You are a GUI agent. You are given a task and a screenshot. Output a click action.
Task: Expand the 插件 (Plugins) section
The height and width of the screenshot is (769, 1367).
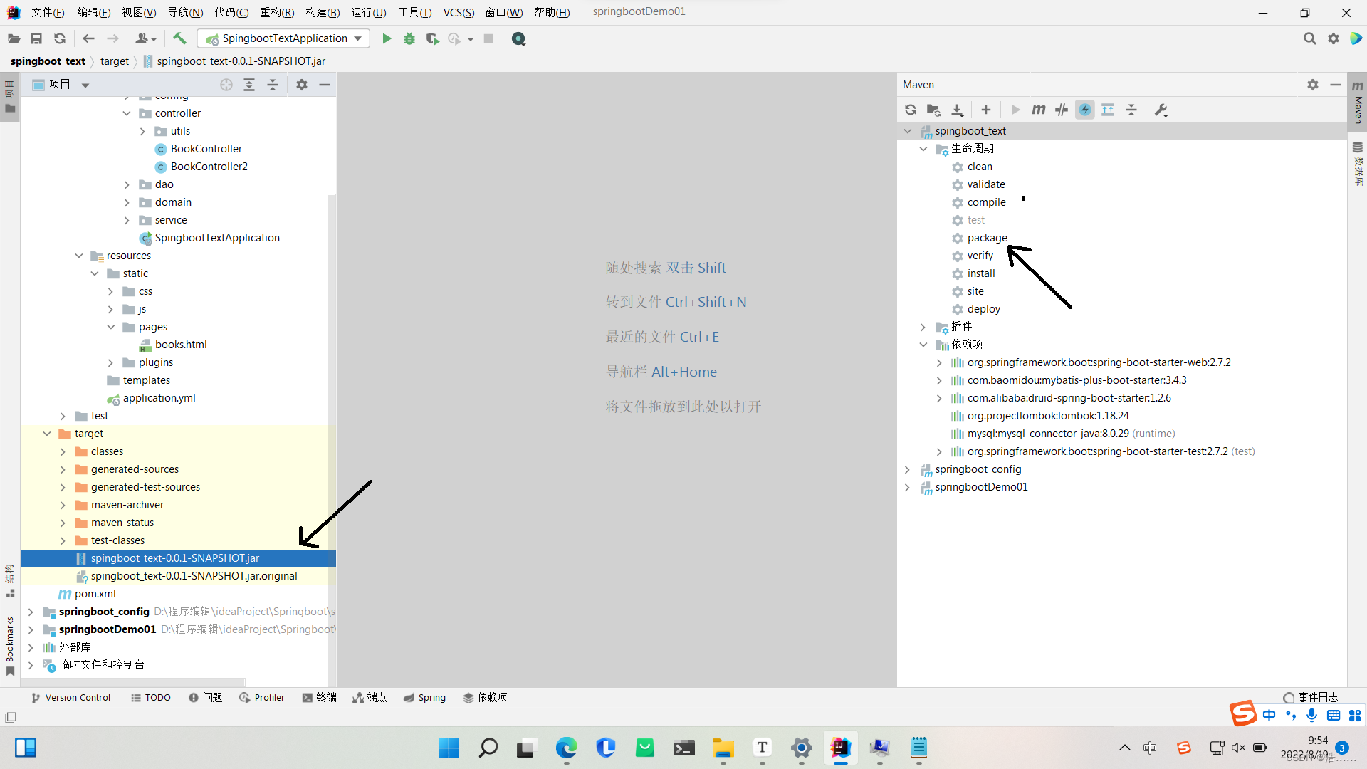[x=924, y=327]
